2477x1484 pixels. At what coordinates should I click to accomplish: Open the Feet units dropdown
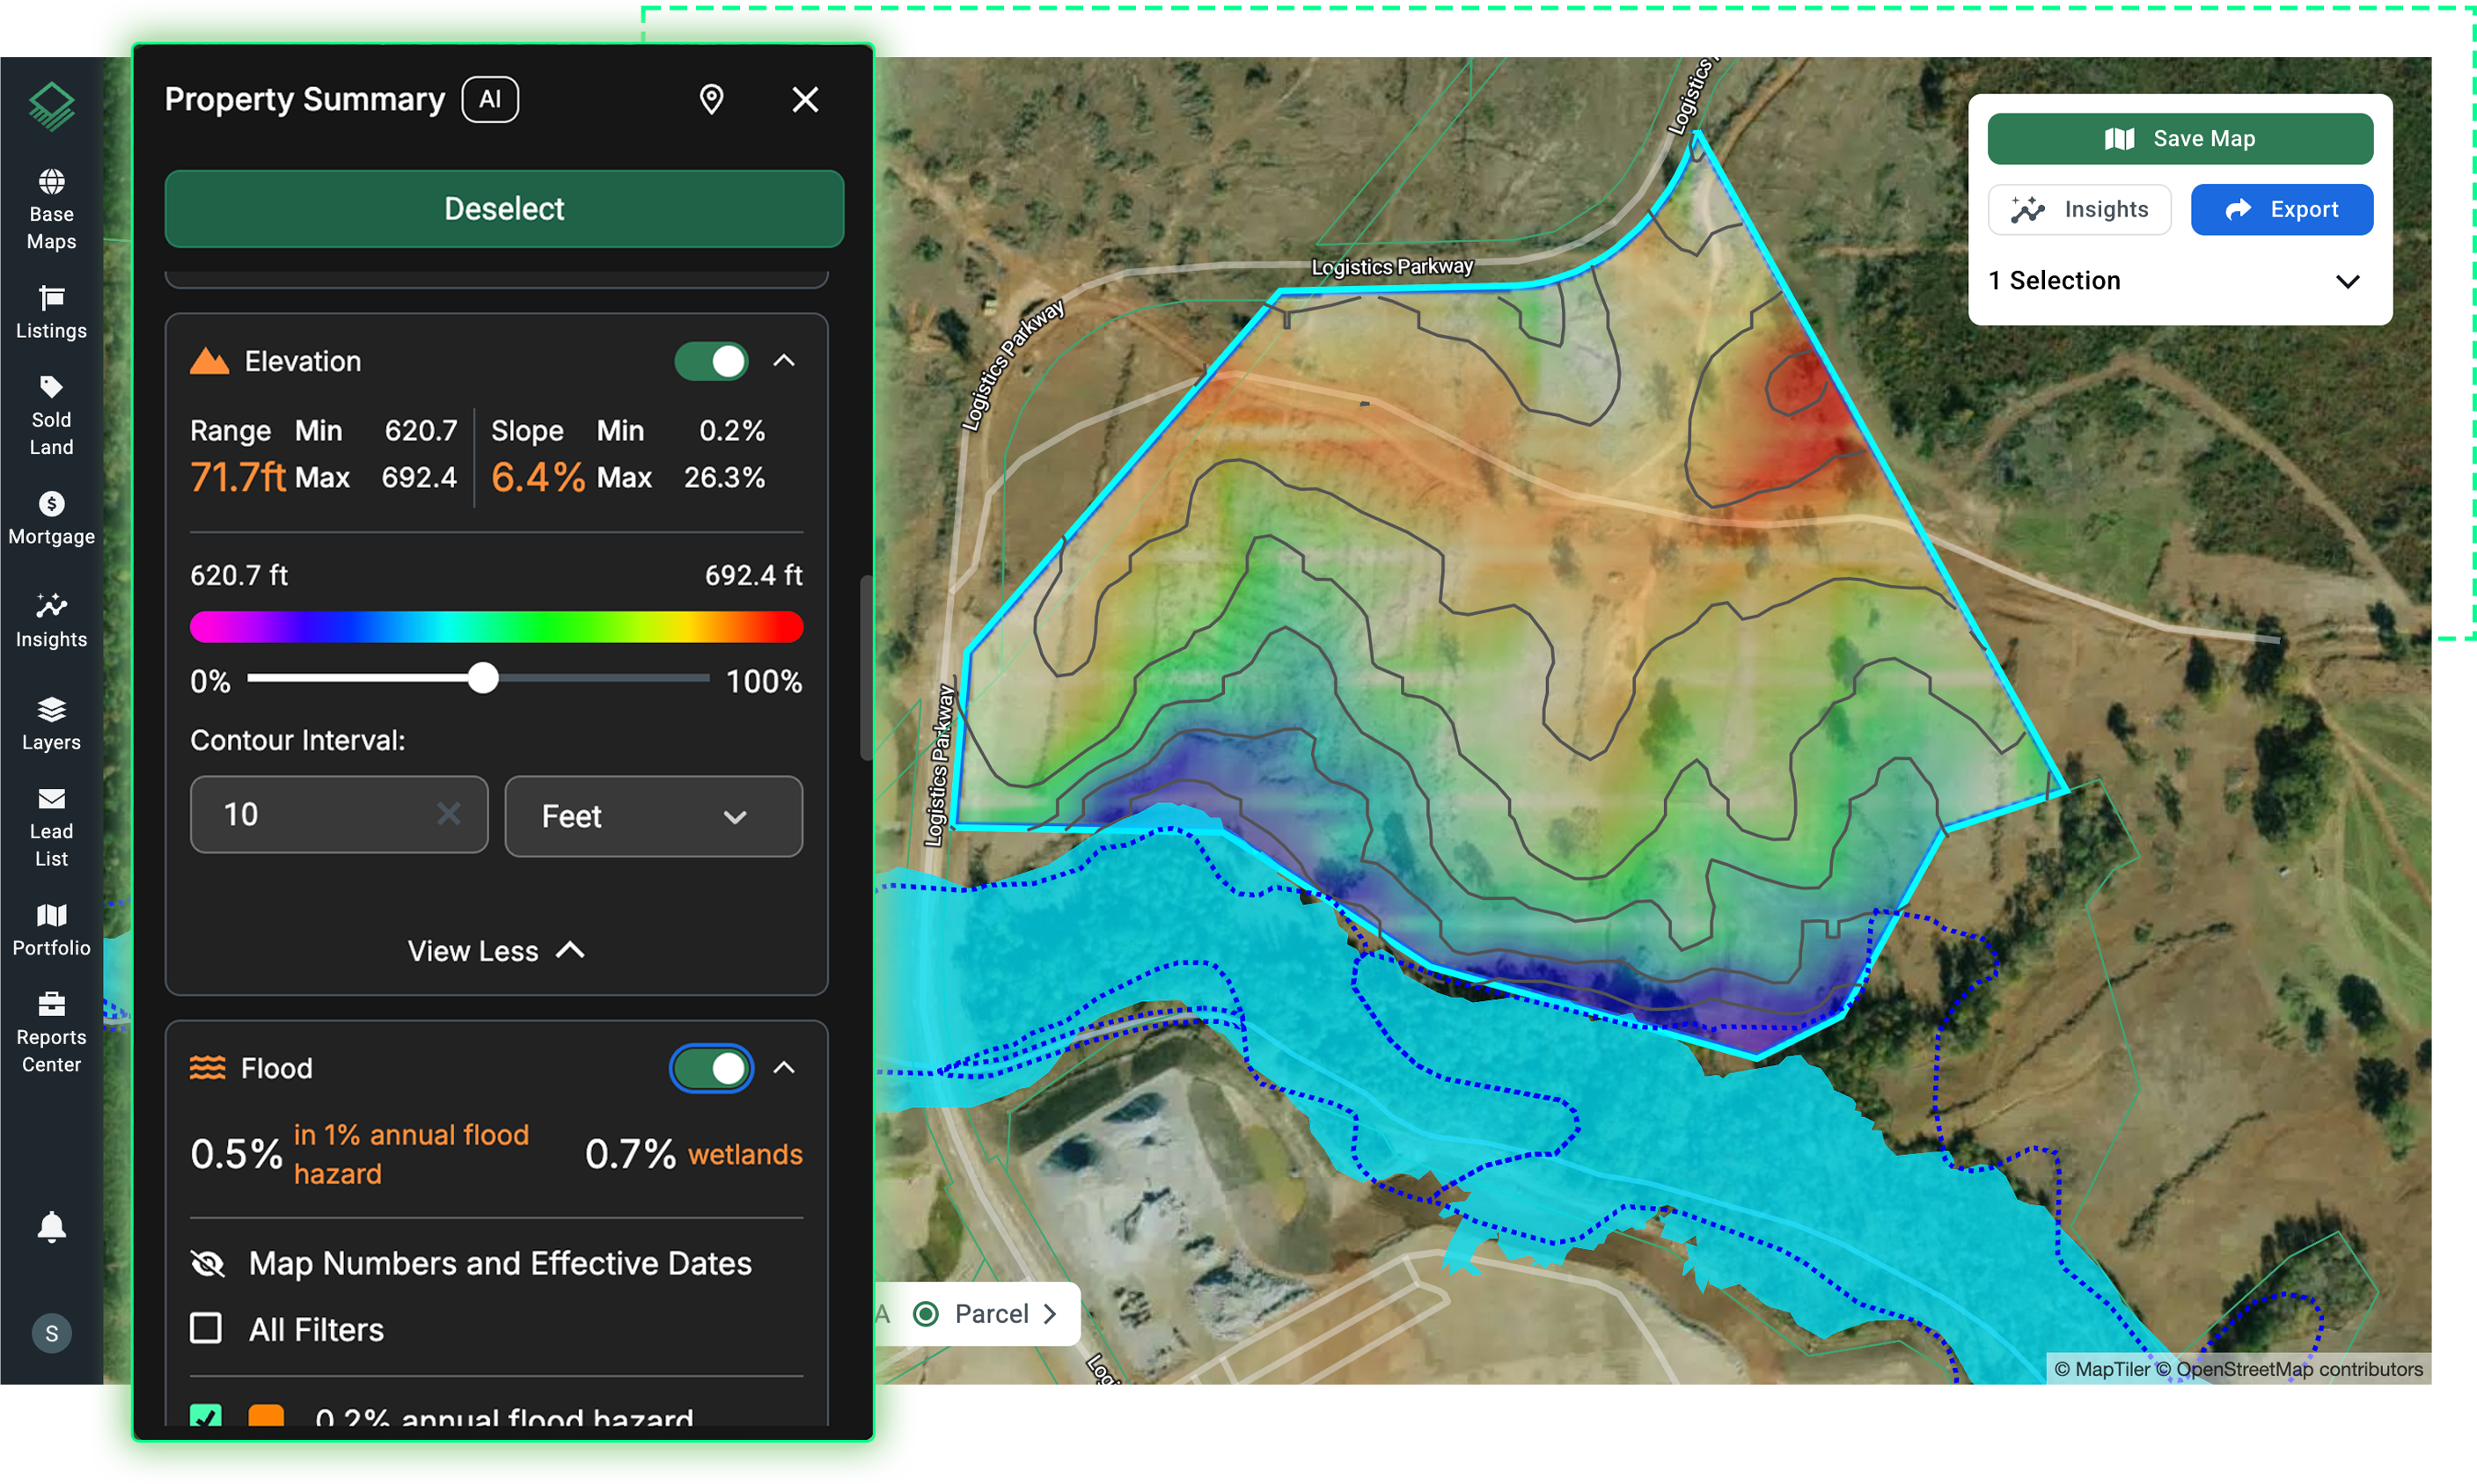[x=653, y=816]
